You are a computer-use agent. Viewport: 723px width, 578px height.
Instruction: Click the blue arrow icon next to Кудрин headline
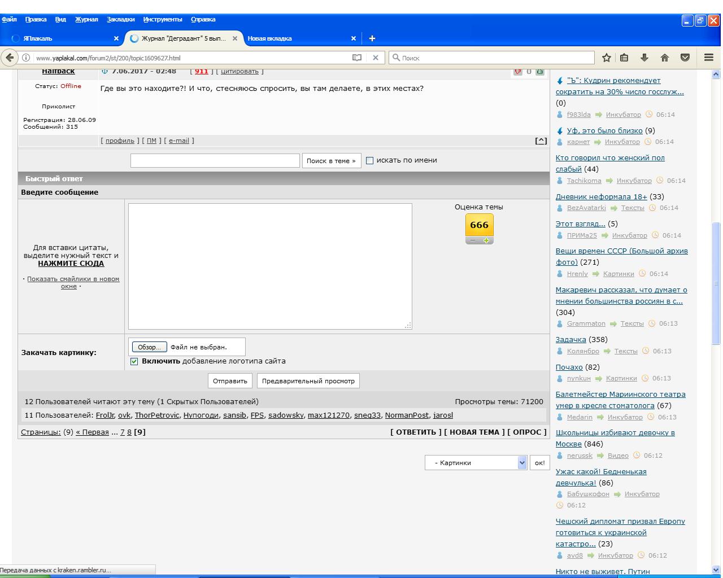pos(560,81)
